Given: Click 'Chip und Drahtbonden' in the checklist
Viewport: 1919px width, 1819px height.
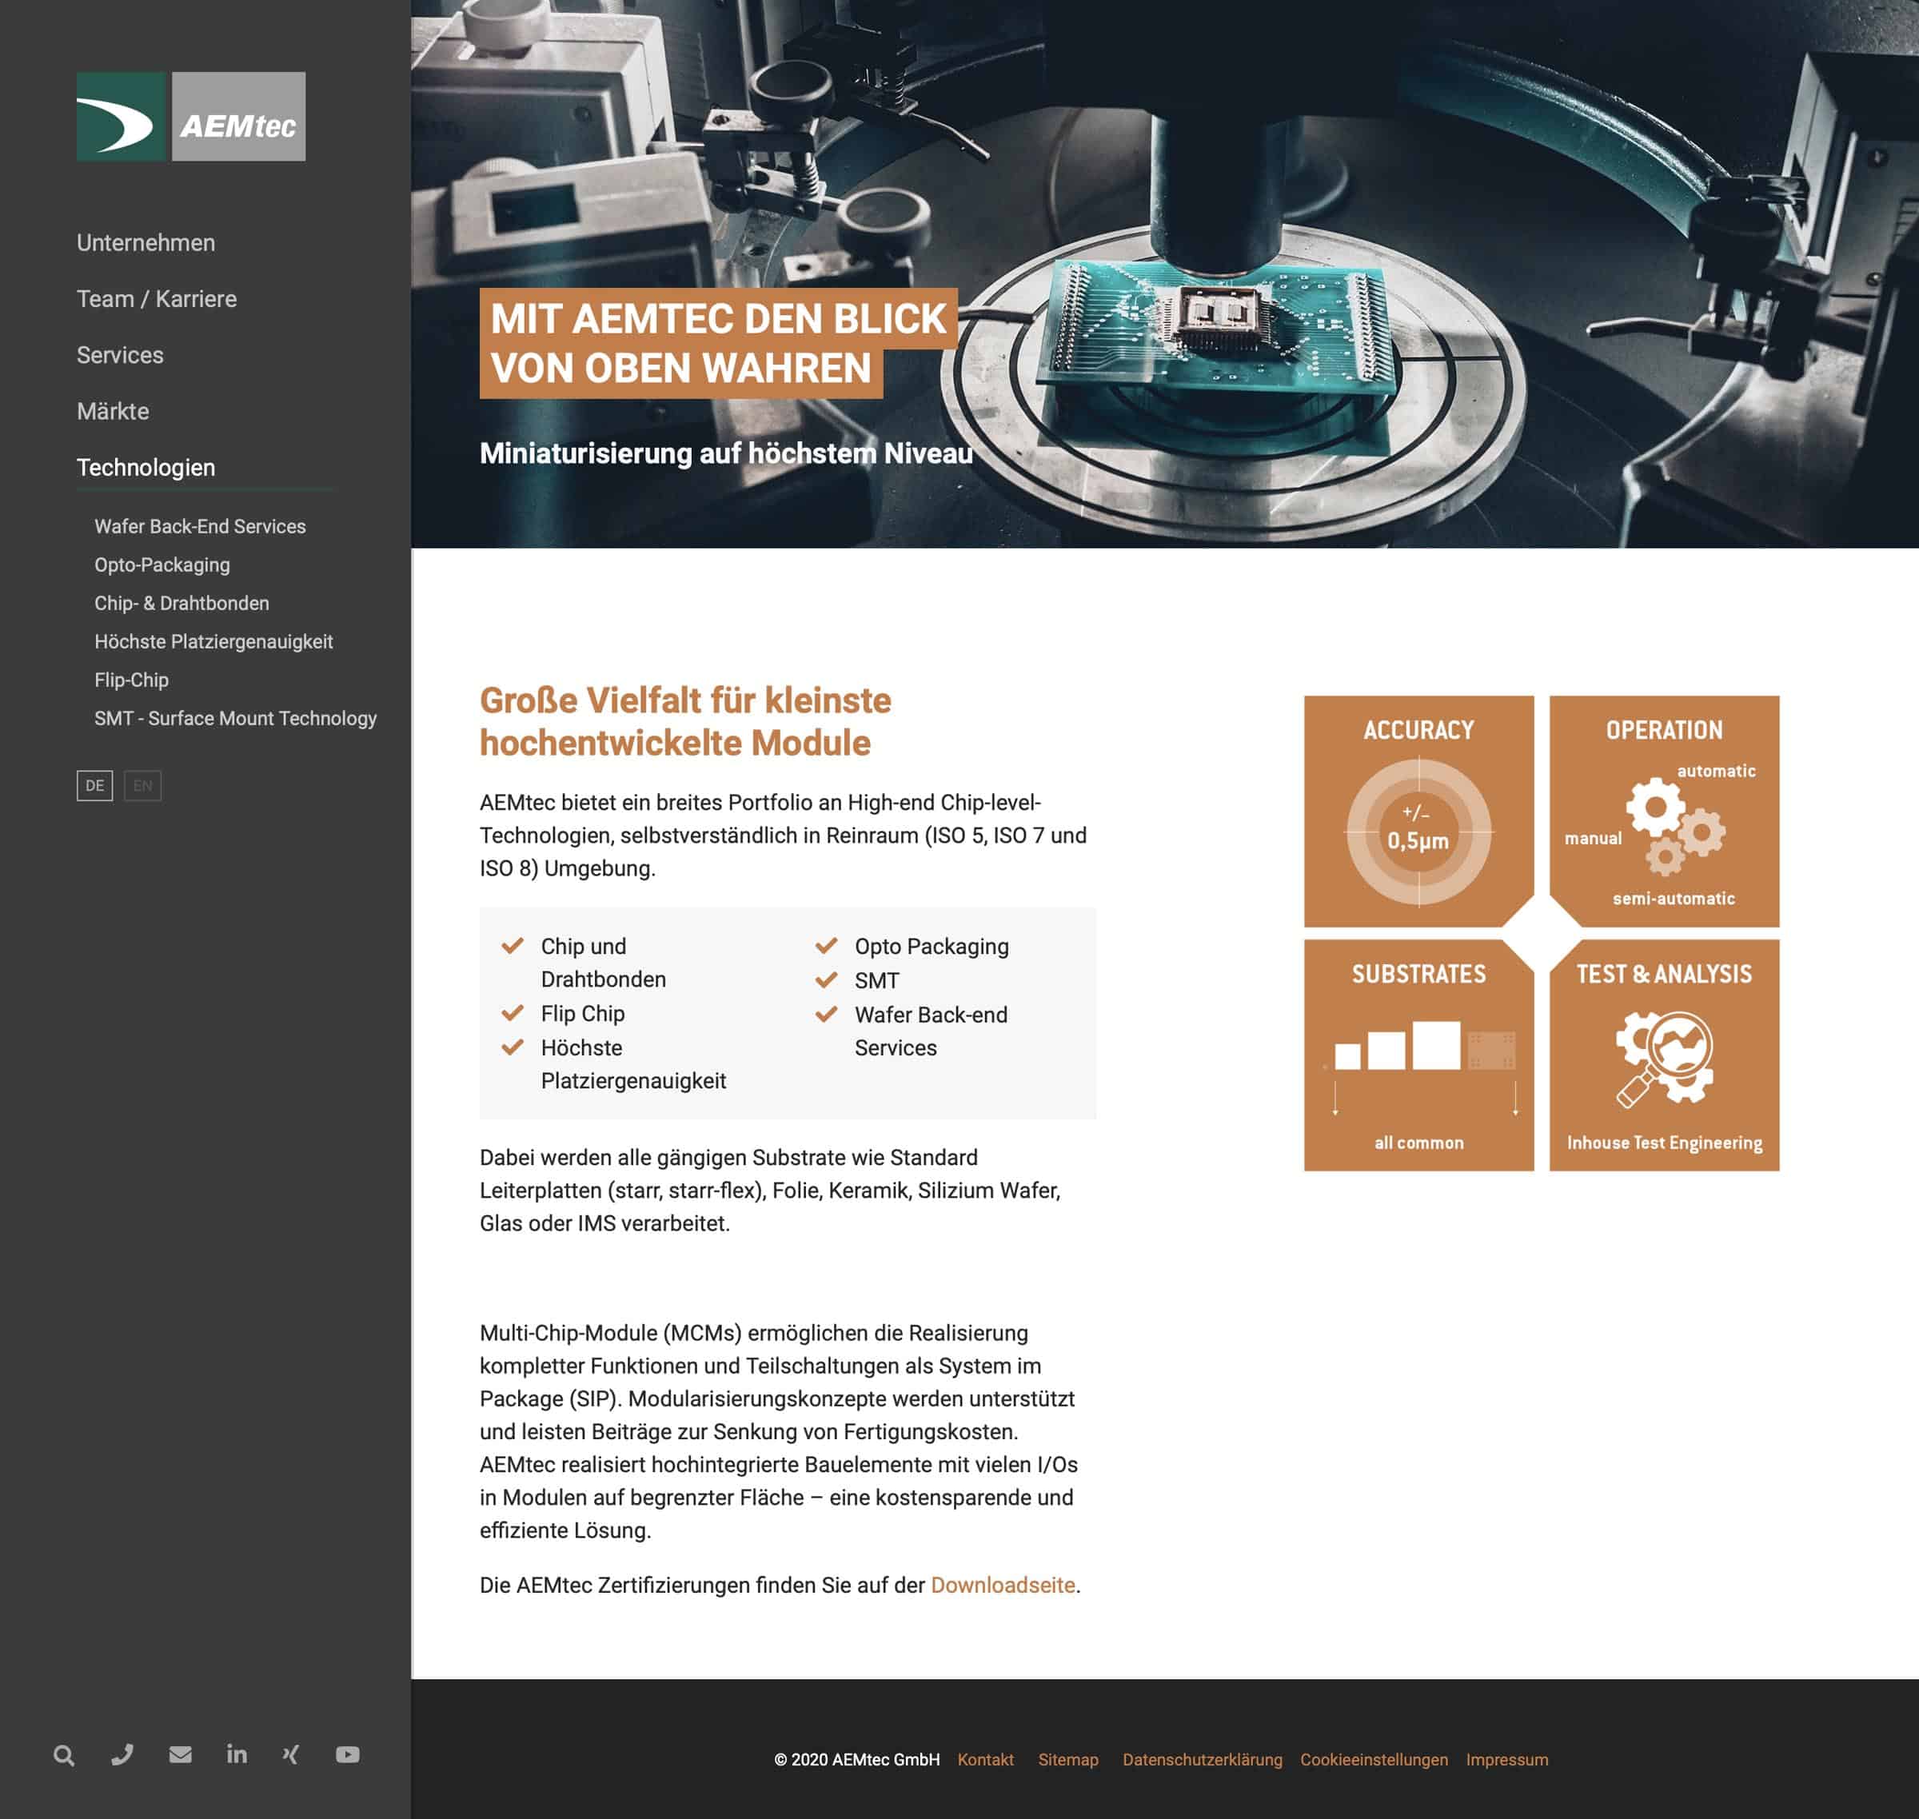Looking at the screenshot, I should pos(603,963).
